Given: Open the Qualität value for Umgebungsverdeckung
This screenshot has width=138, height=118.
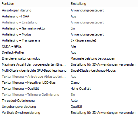Looking at the screenshot, I should pos(77,107).
